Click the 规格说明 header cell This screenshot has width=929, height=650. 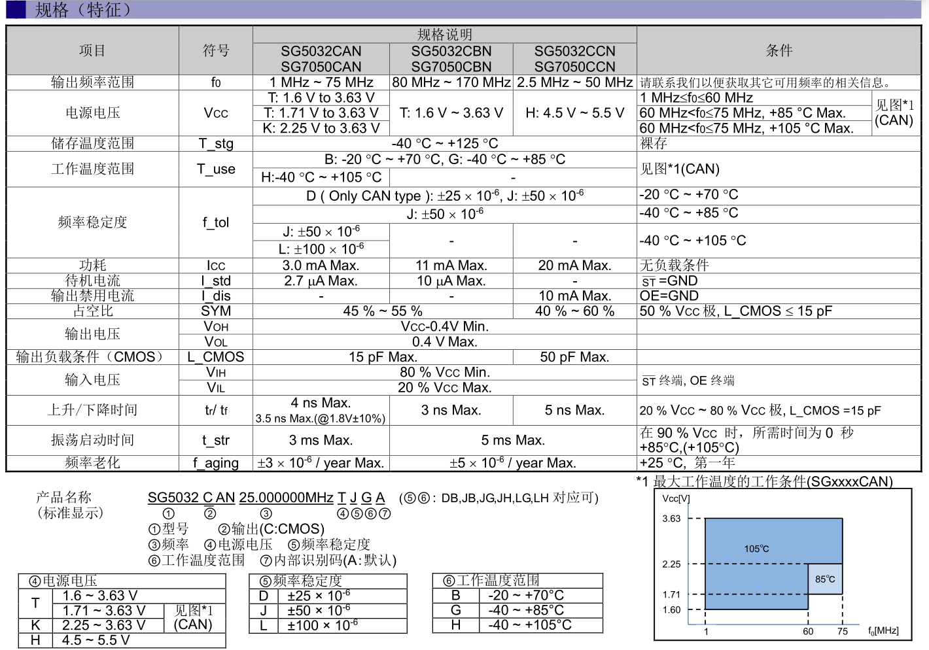point(445,35)
